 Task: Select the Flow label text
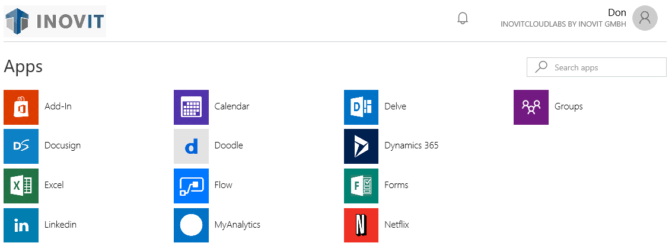click(223, 185)
